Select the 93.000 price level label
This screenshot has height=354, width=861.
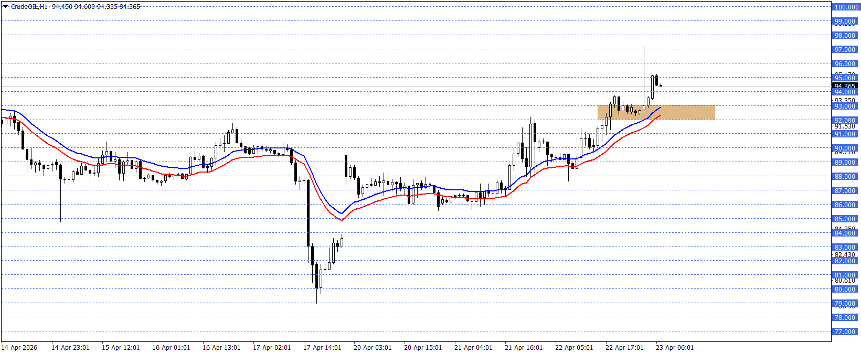point(845,106)
